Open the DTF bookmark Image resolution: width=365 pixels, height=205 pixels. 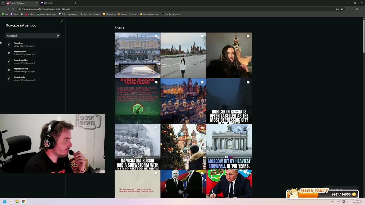pos(68,14)
